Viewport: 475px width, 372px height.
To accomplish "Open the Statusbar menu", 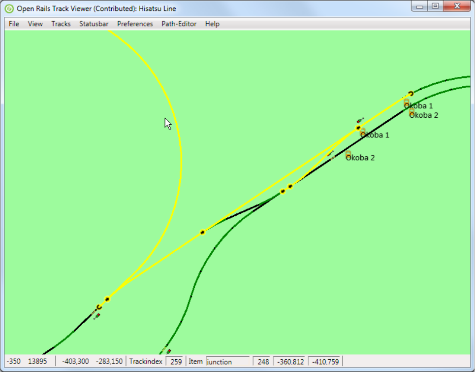I will [x=94, y=24].
